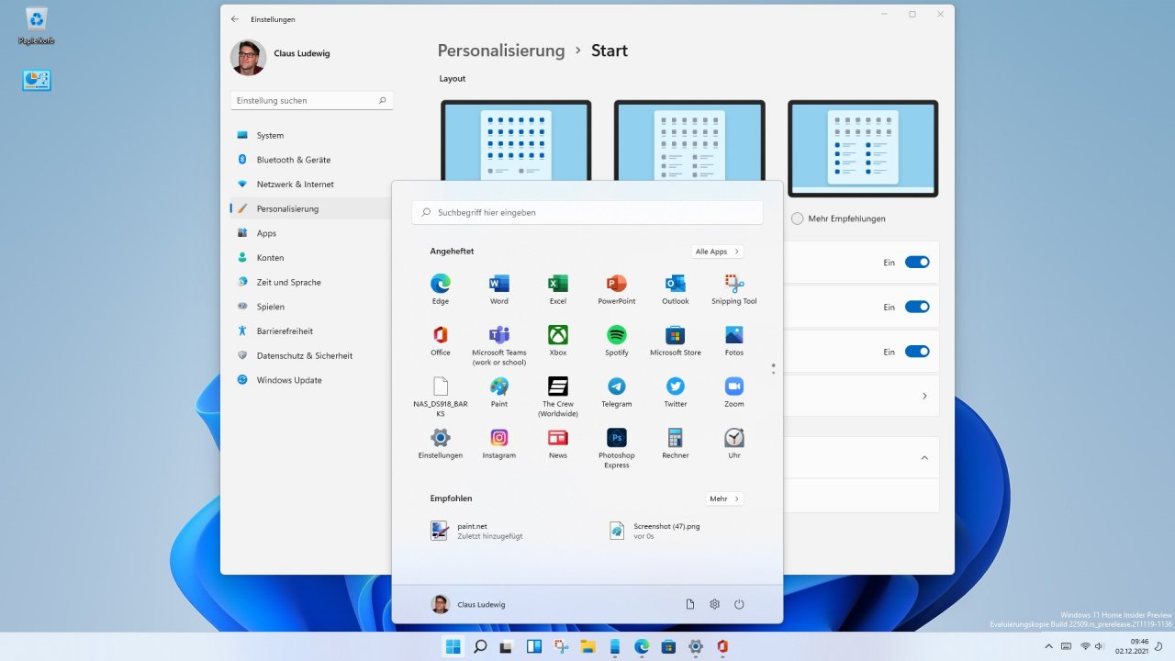Open Claus Ludewig account in Start footer
Image resolution: width=1175 pixels, height=661 pixels.
pyautogui.click(x=468, y=604)
